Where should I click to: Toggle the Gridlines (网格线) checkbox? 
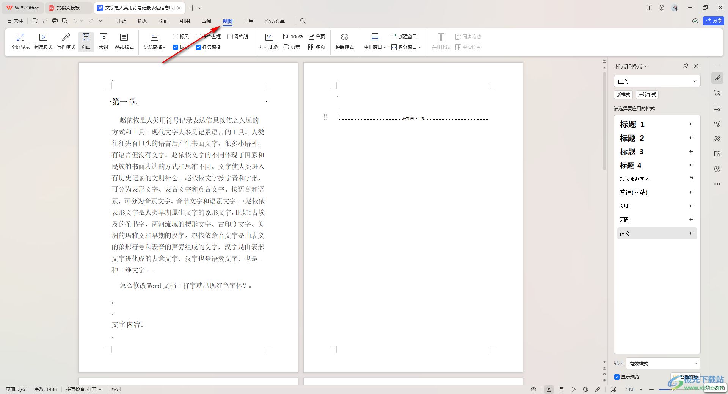230,37
